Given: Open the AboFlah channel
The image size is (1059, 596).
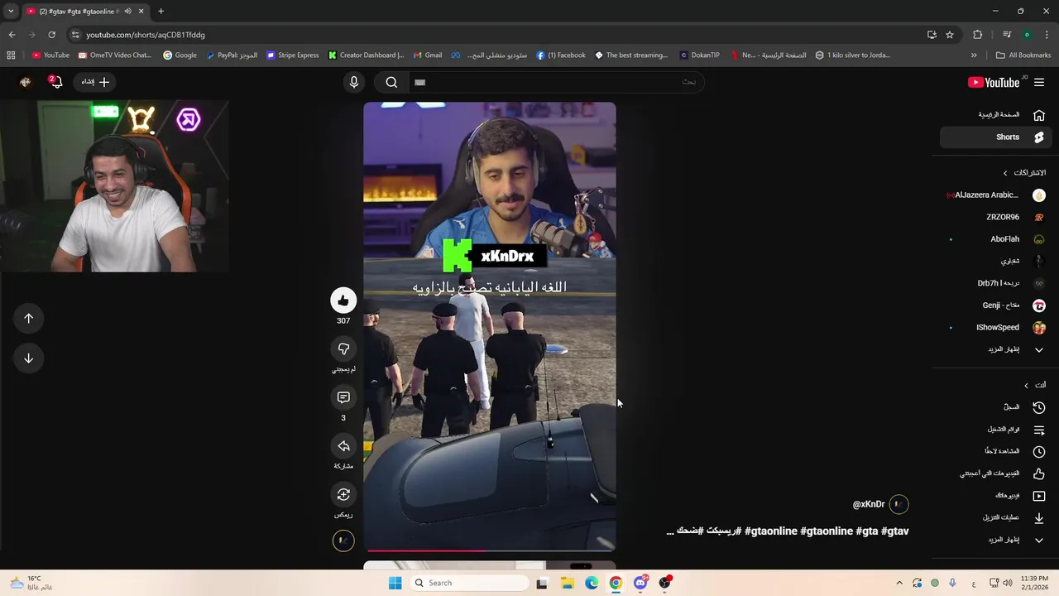Looking at the screenshot, I should [996, 239].
